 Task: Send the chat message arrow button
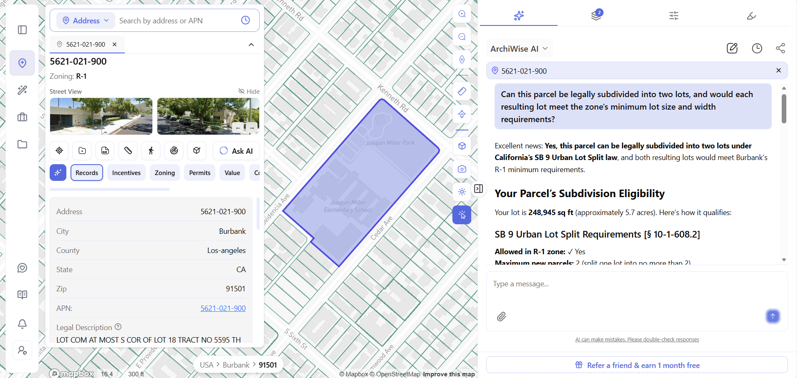point(773,316)
